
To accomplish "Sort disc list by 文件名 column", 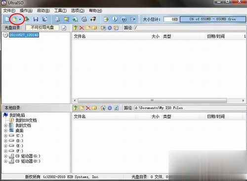I will coord(104,36).
